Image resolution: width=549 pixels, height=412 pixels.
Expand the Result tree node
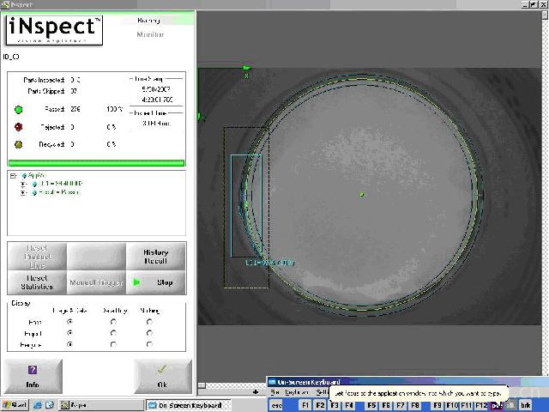pos(23,192)
